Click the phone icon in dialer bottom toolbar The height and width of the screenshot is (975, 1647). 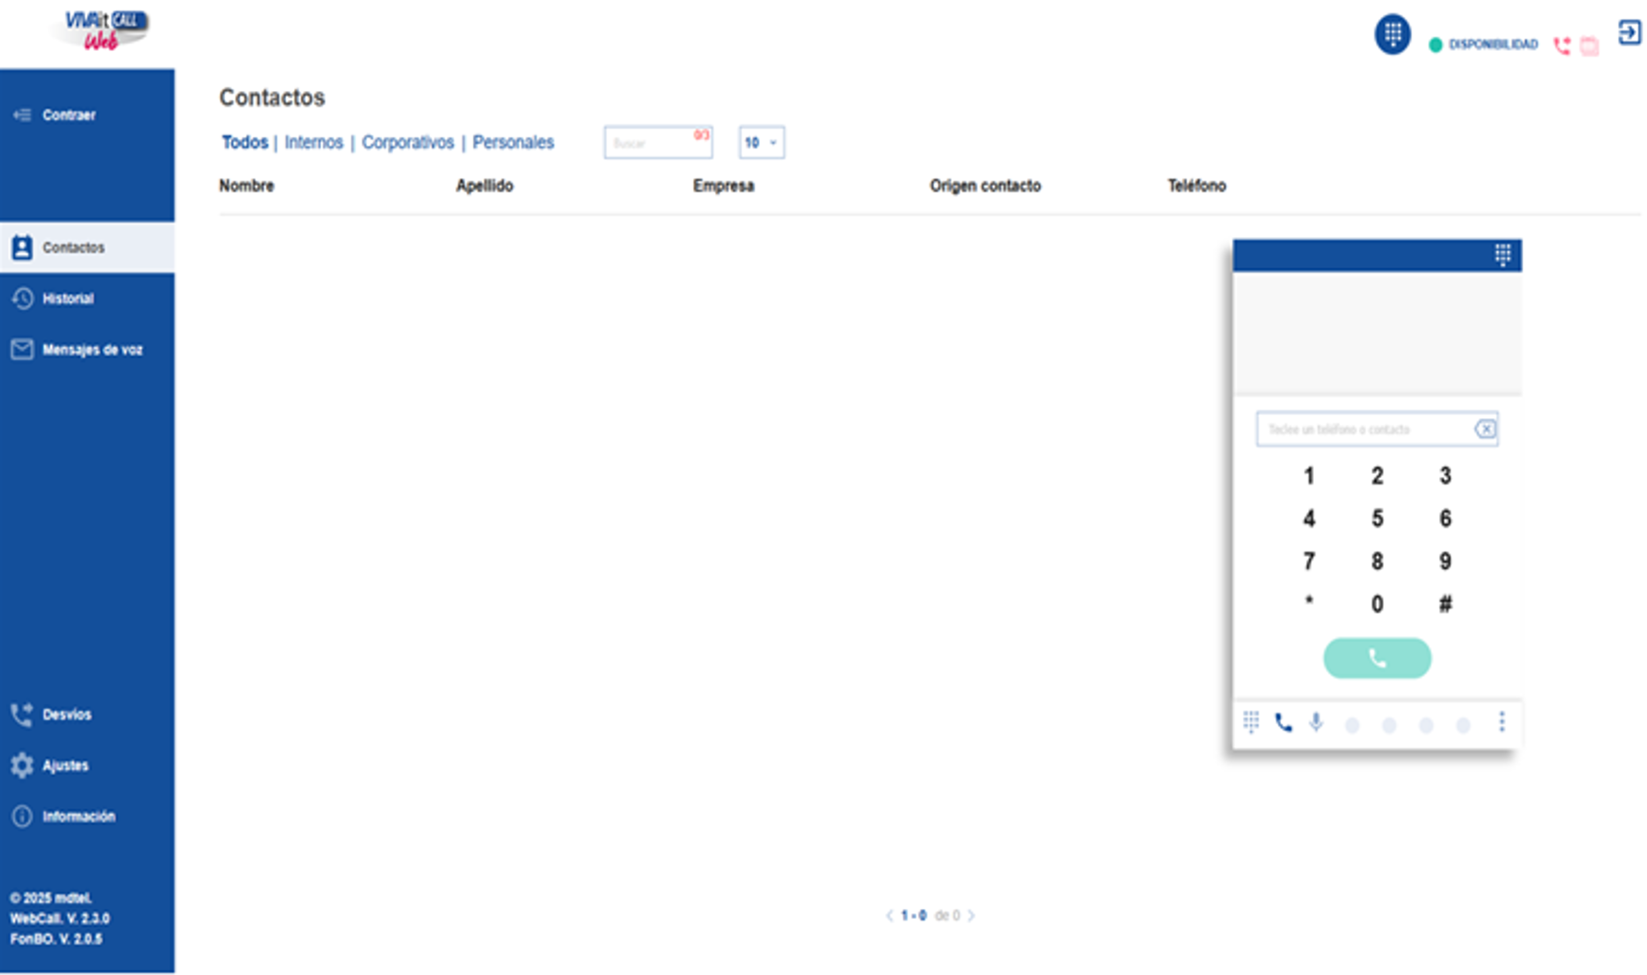(x=1282, y=723)
